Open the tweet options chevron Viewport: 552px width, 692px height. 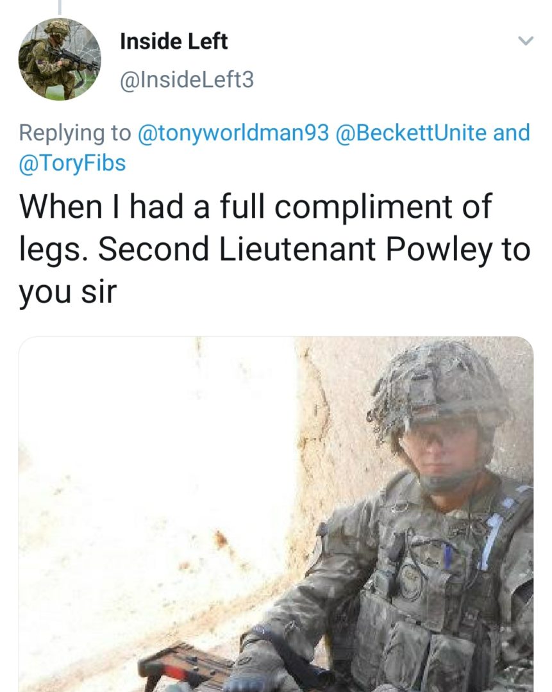526,40
